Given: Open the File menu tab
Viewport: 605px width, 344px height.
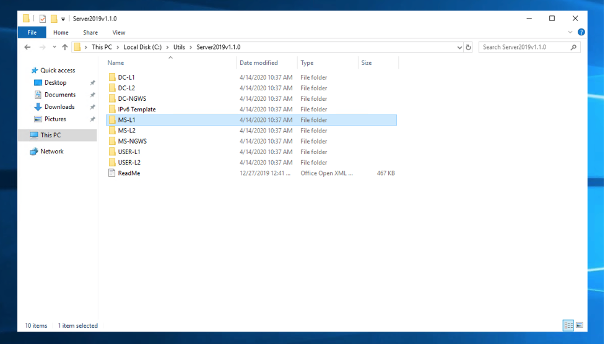Looking at the screenshot, I should [32, 32].
